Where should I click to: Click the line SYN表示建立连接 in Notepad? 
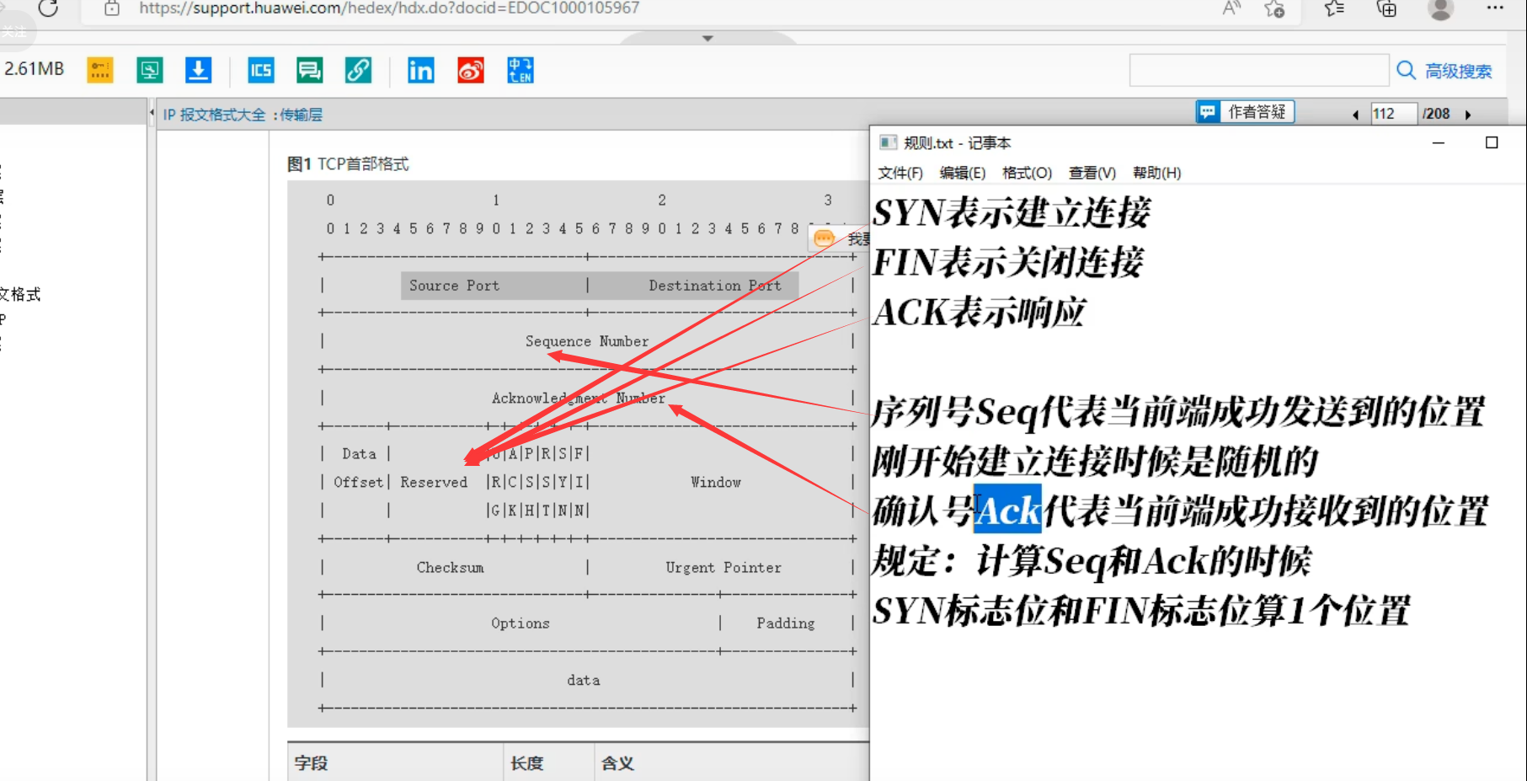(1012, 212)
